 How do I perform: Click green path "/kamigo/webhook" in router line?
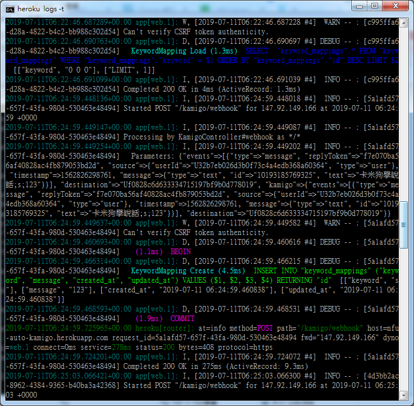point(330,328)
